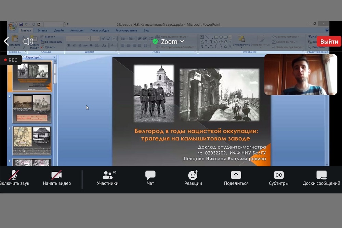Click the Office round logo button
The height and width of the screenshot is (228, 342).
[12, 26]
